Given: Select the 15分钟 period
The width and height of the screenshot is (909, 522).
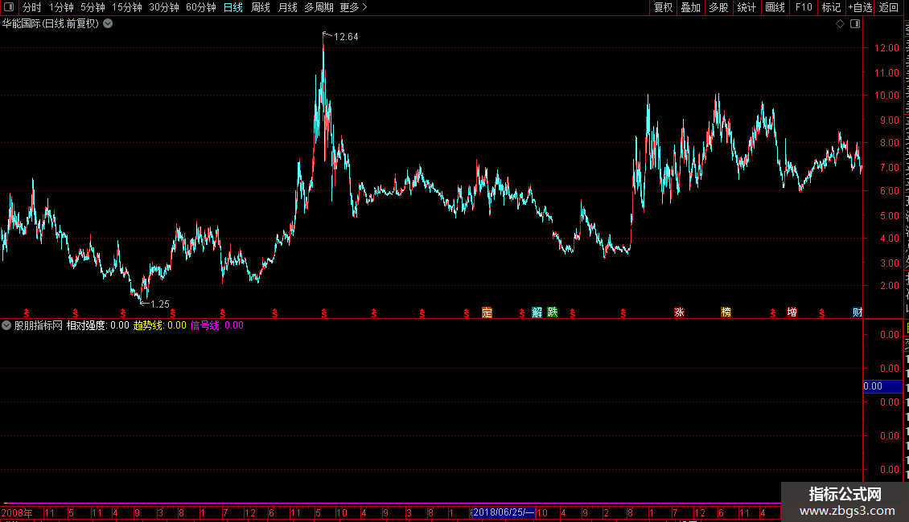Looking at the screenshot, I should click(127, 7).
